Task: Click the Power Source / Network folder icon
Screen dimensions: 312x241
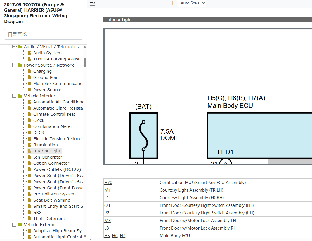Action: click(x=20, y=65)
